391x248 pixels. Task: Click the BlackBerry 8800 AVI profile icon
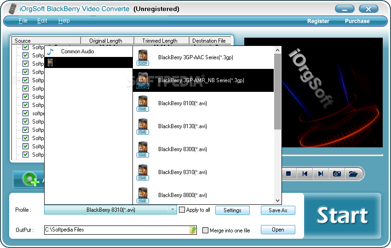click(x=143, y=195)
